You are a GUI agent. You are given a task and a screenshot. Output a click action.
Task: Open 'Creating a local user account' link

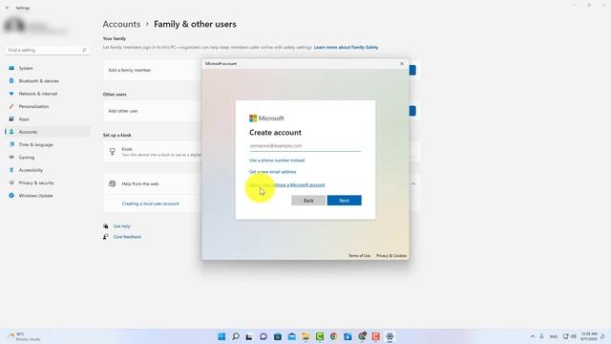(x=151, y=204)
